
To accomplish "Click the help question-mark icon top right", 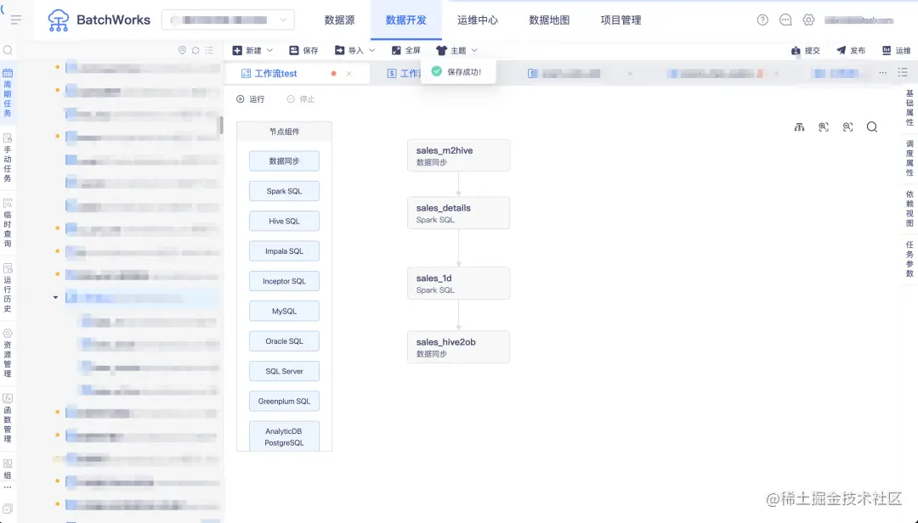I will coord(762,20).
